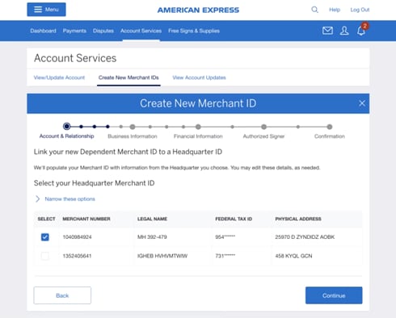Select Account Services navigation item

141,31
